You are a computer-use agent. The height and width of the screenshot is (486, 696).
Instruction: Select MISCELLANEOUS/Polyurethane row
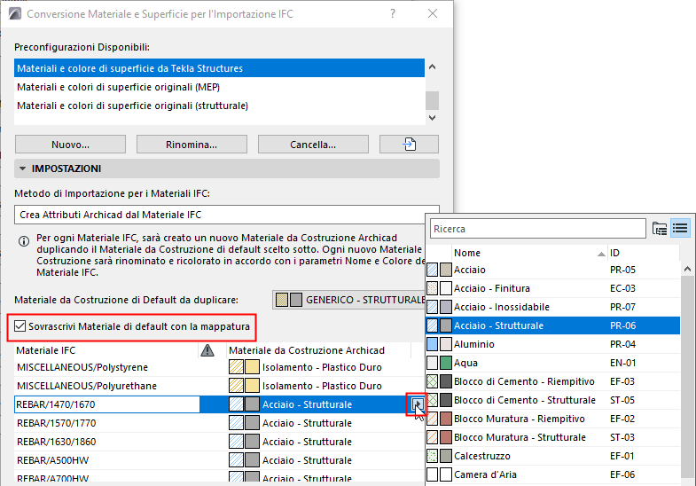click(219, 386)
